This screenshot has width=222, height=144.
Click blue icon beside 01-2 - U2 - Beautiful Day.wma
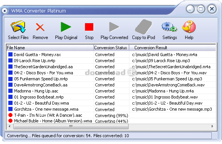10,103
